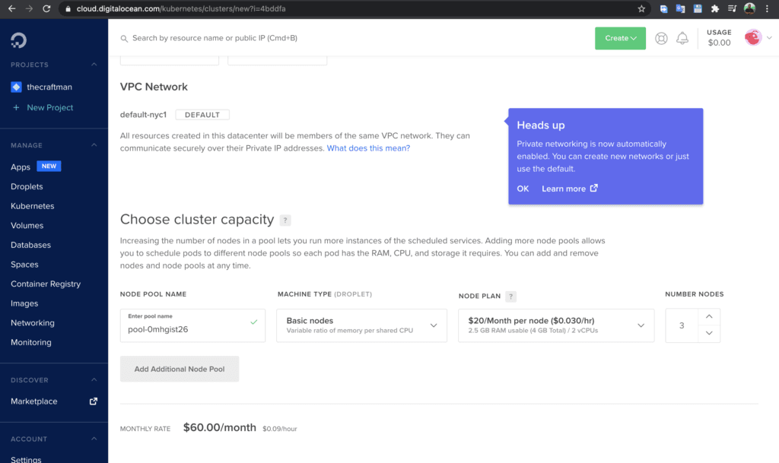Screen dimensions: 779x463
Task: Click the Node Plan help question icon
Action: [x=510, y=297]
